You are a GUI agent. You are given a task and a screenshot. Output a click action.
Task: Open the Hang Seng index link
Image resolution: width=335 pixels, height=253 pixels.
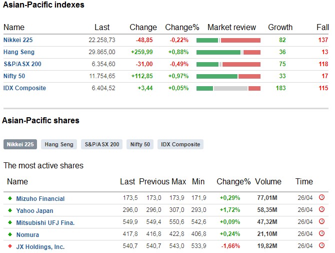pos(18,52)
